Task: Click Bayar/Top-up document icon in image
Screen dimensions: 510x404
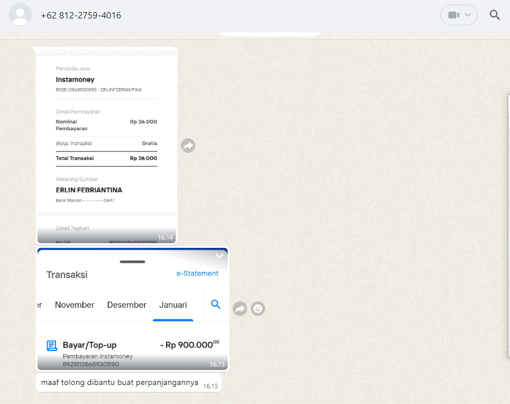Action: 52,345
